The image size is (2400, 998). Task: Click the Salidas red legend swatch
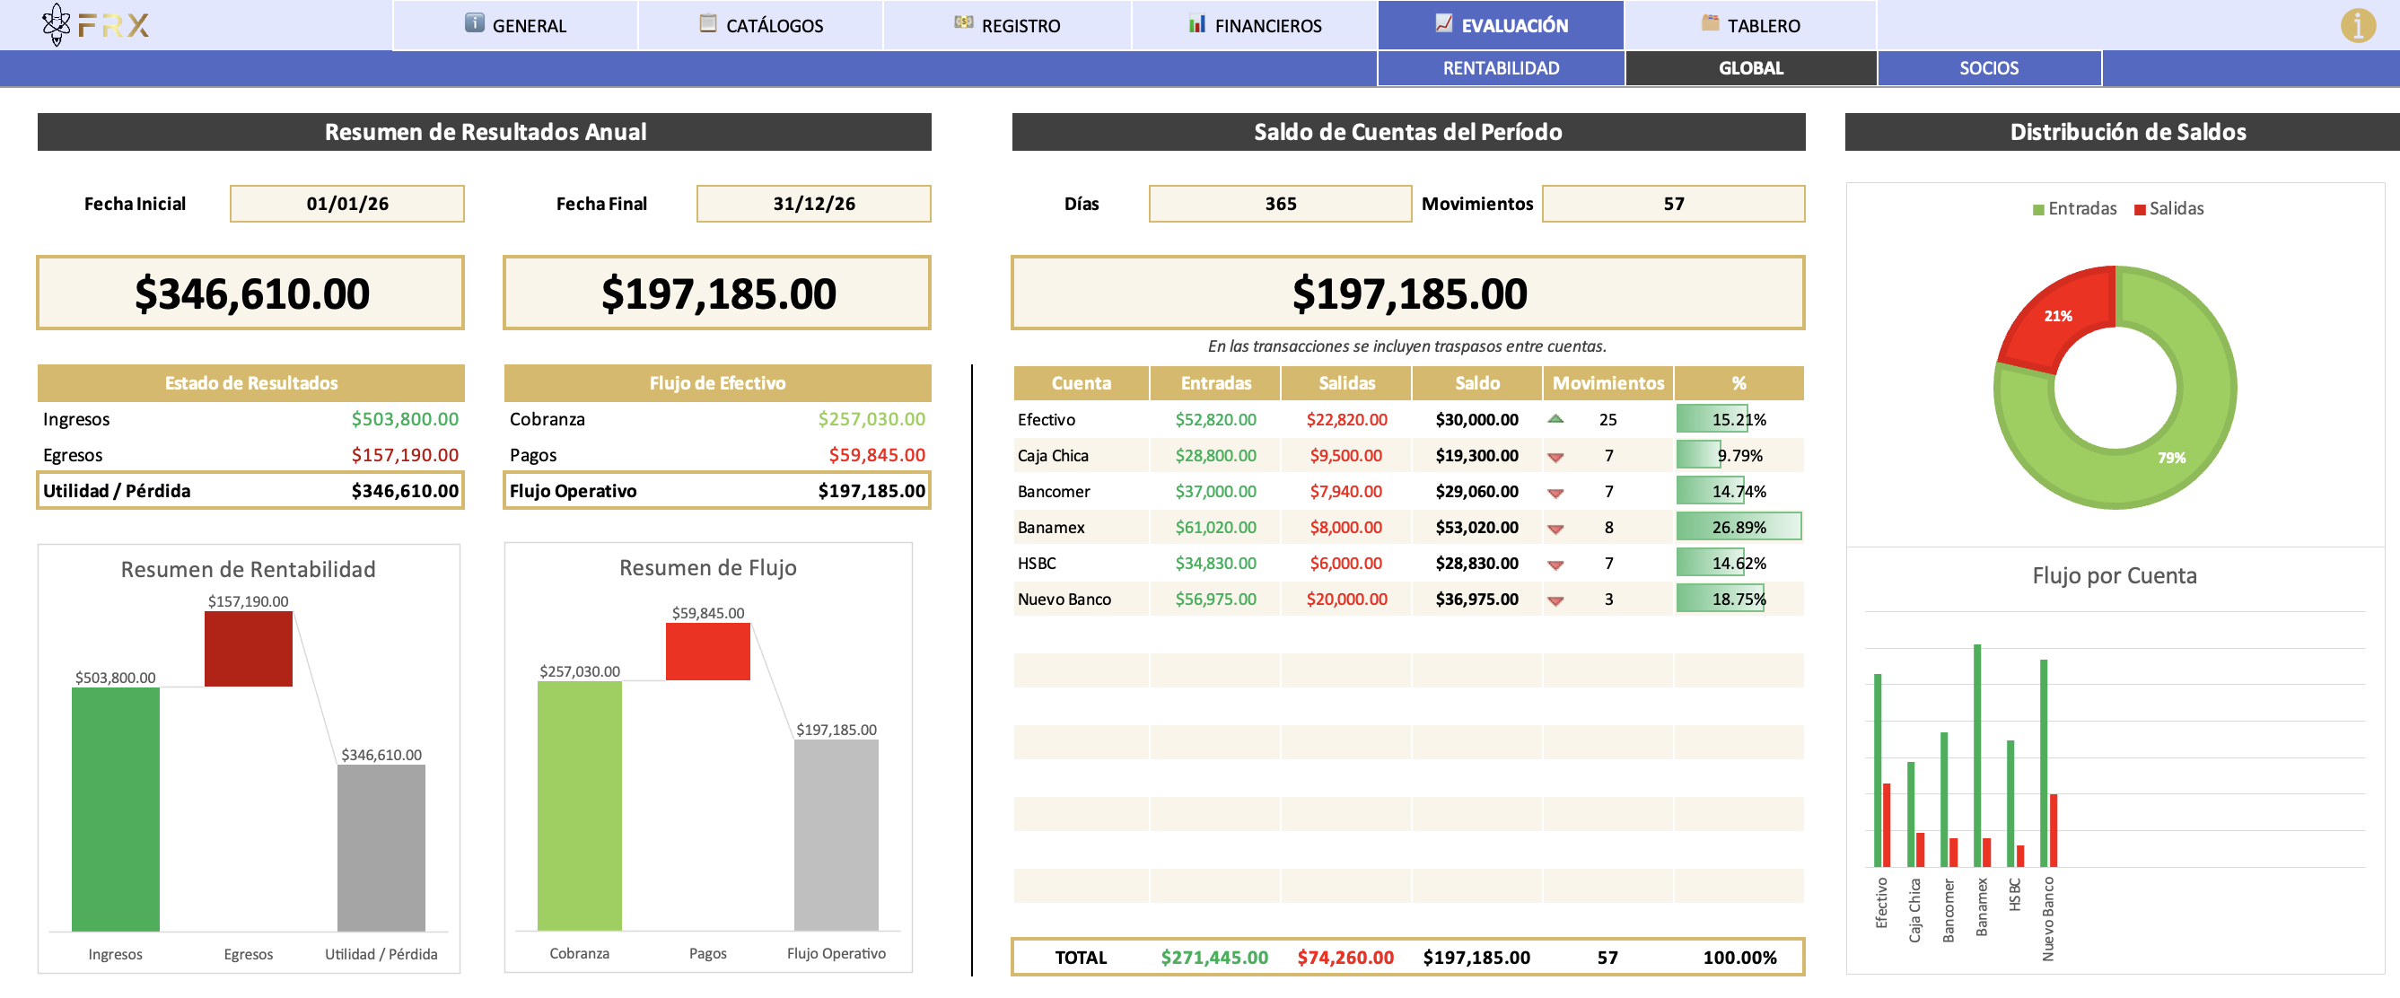pyautogui.click(x=2140, y=210)
